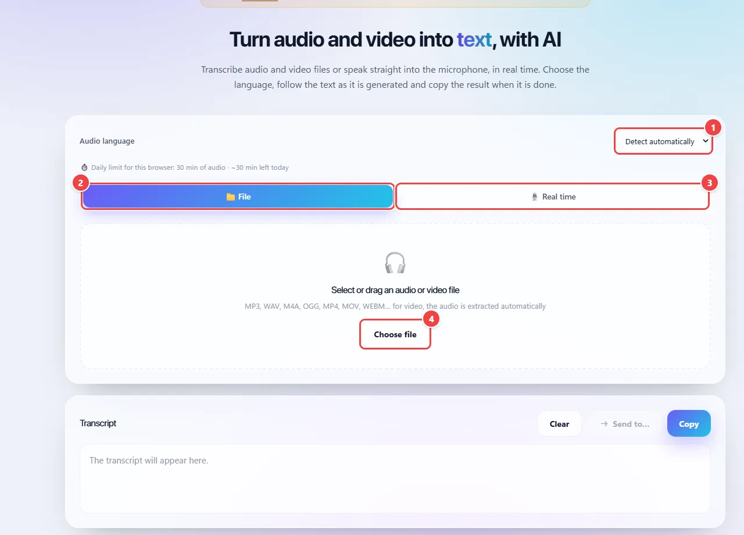Click the Choose file button
The height and width of the screenshot is (535, 744).
coord(395,334)
